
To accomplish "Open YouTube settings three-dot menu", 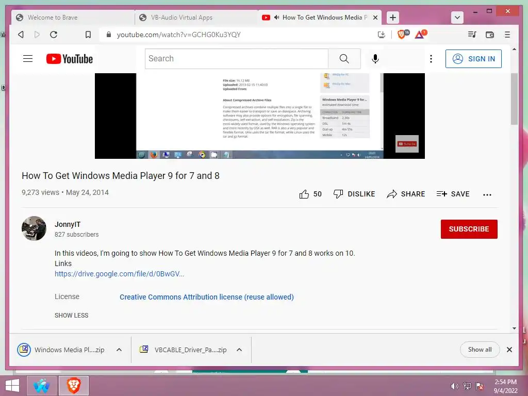I will click(431, 59).
